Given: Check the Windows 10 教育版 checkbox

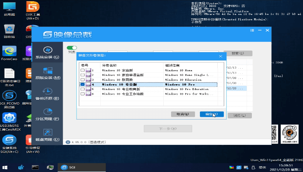Looking at the screenshot, I should coord(83,80).
